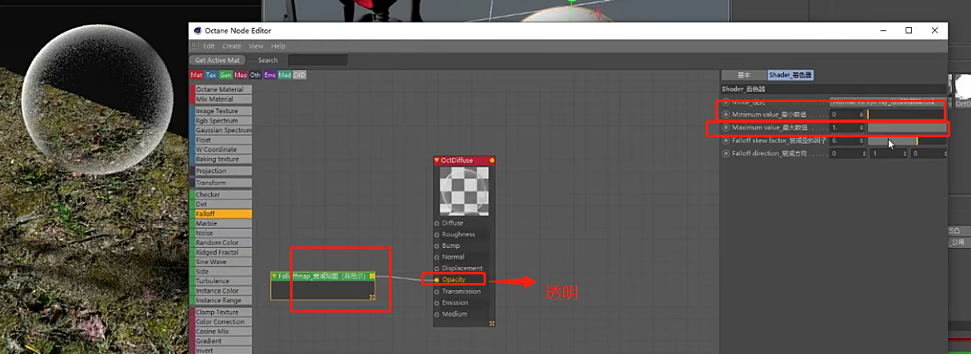Click the OctDiffuse node resize handle

coord(491,323)
